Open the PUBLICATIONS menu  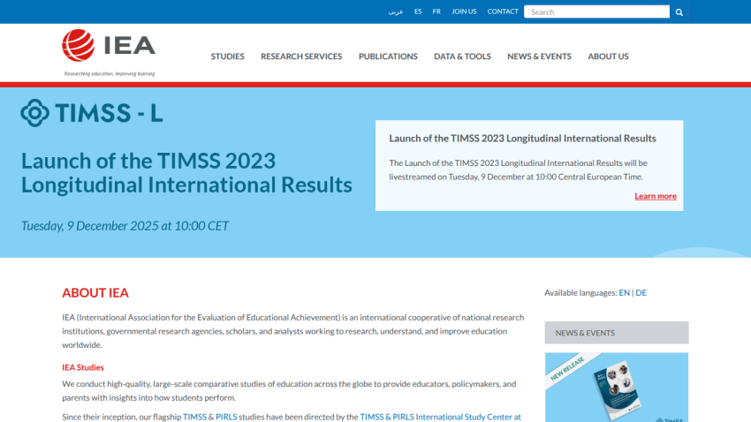[x=388, y=57]
